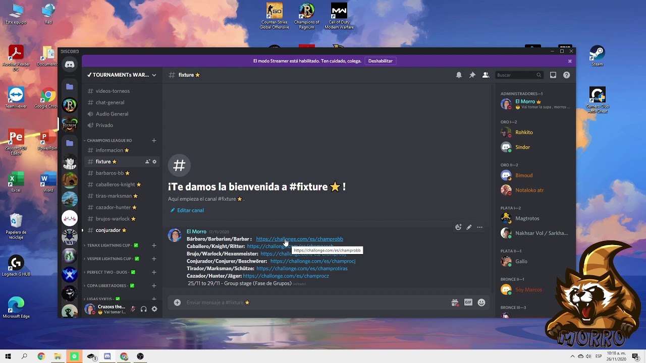This screenshot has height=363, width=646.
Task: Open Steam shortcut on the desktop
Action: pos(597,56)
